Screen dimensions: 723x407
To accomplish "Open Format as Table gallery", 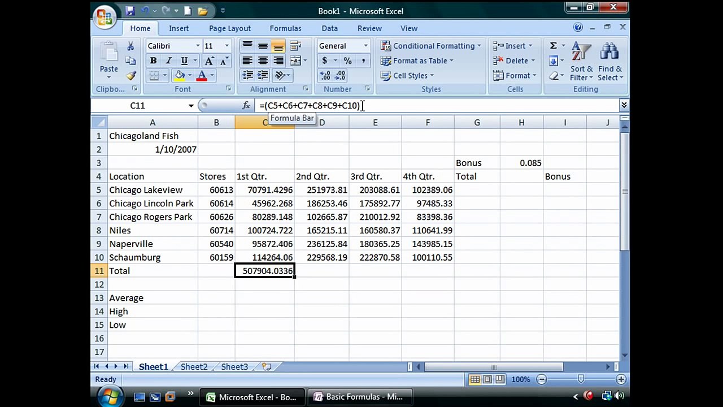I will coord(417,61).
